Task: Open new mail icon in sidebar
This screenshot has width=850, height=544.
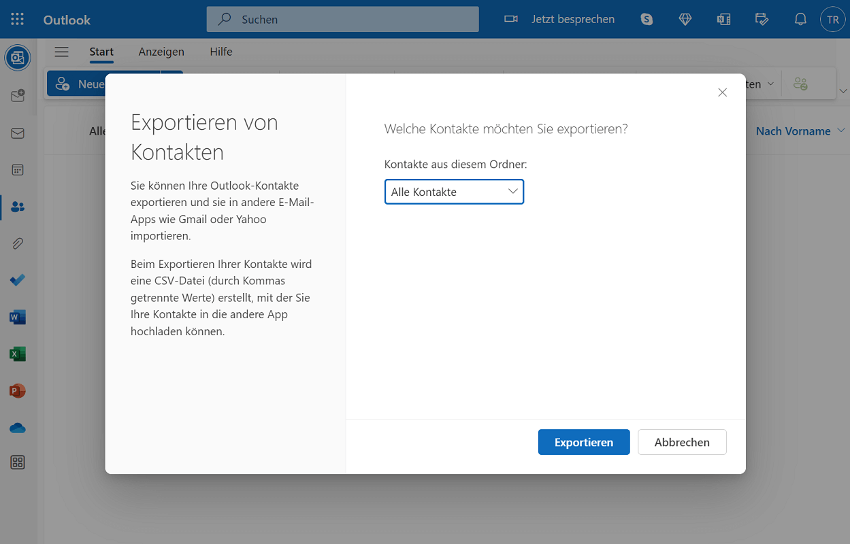Action: pos(18,97)
